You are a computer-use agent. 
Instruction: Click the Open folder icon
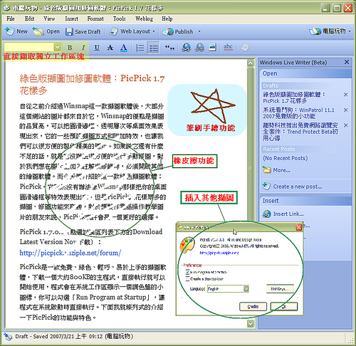38,31
